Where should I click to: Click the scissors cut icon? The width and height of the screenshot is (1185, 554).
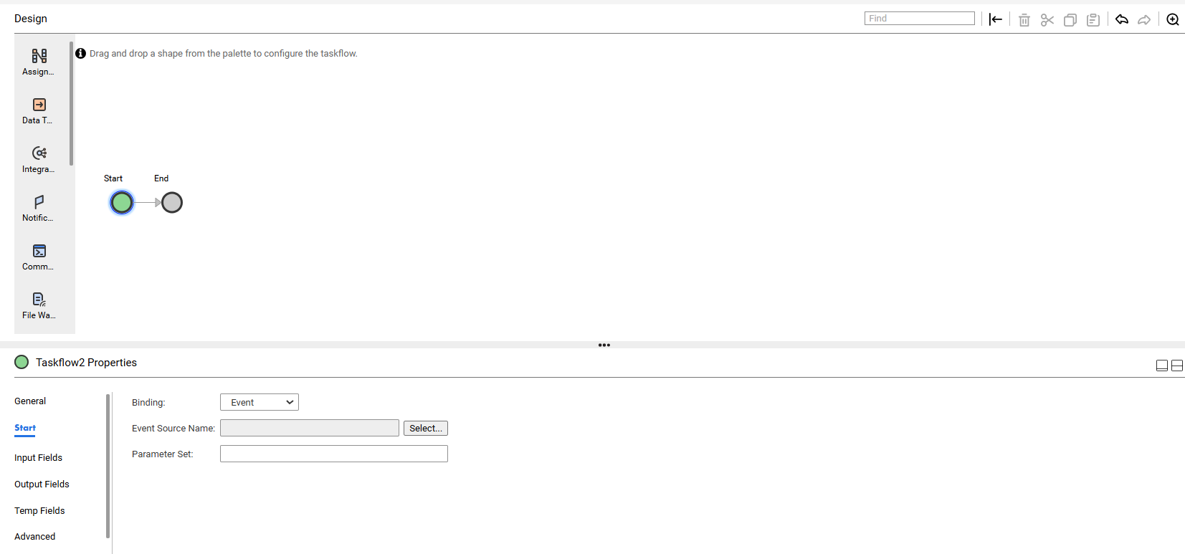(x=1047, y=20)
